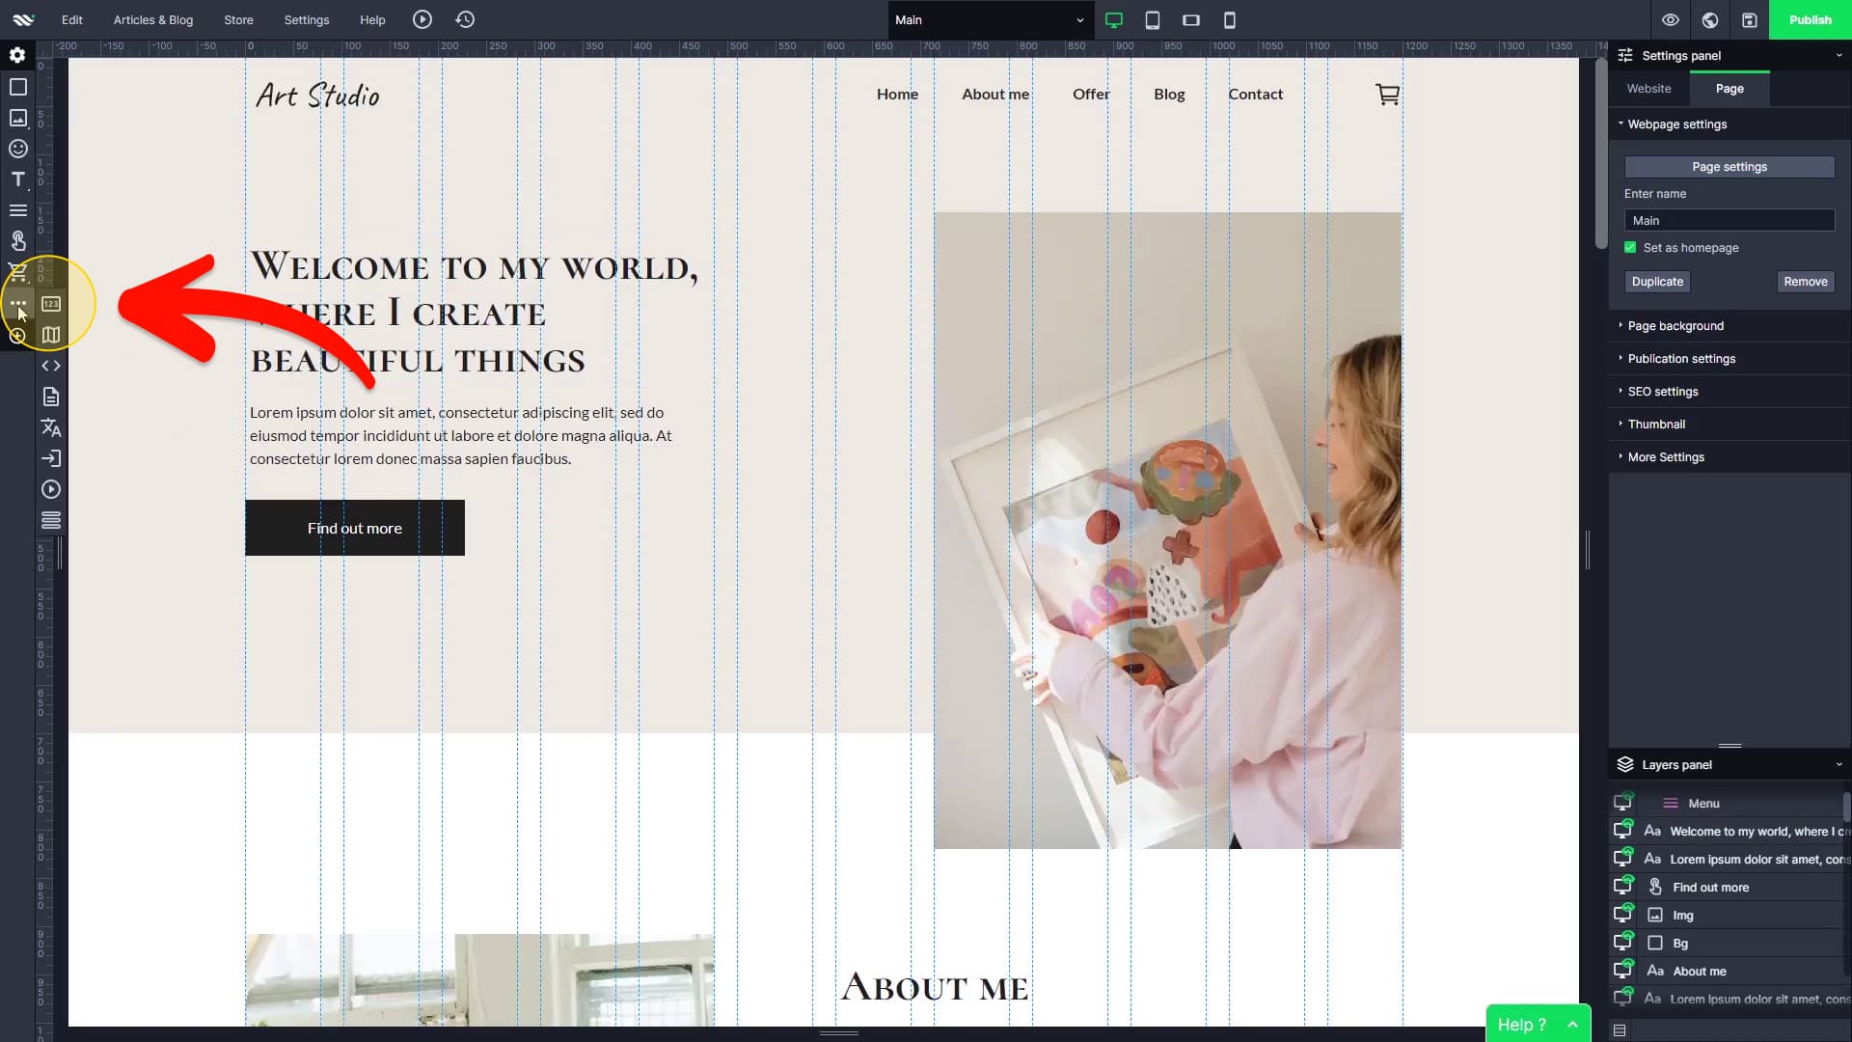Select the rectangle shape element tool
Screen dimensions: 1852x1042
click(x=17, y=87)
